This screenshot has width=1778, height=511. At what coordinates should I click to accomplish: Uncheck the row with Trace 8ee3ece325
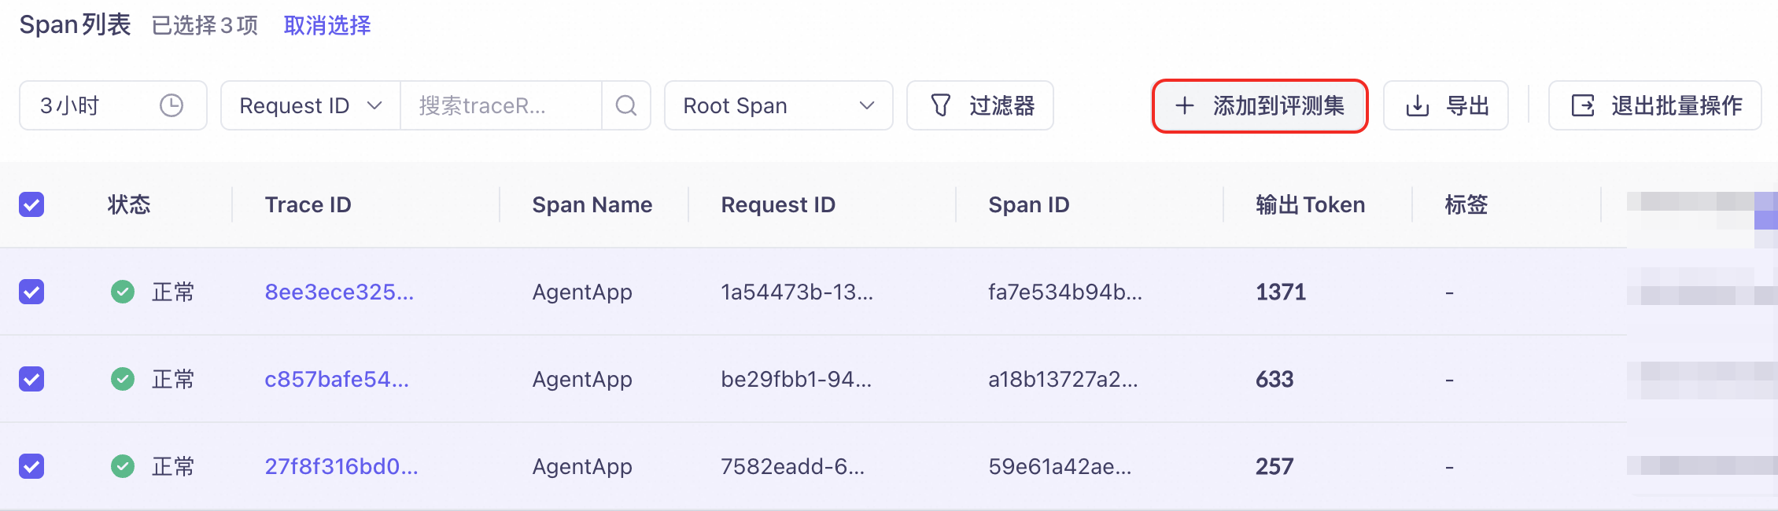(x=31, y=292)
